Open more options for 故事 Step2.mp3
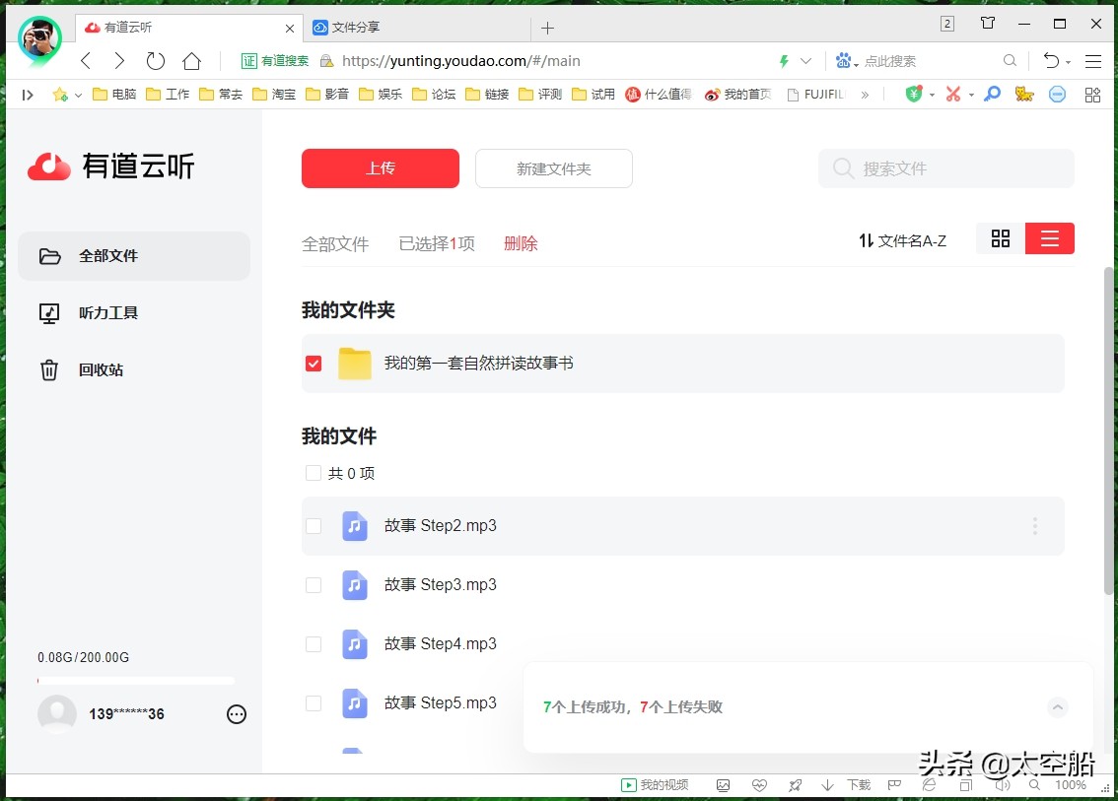 tap(1034, 526)
